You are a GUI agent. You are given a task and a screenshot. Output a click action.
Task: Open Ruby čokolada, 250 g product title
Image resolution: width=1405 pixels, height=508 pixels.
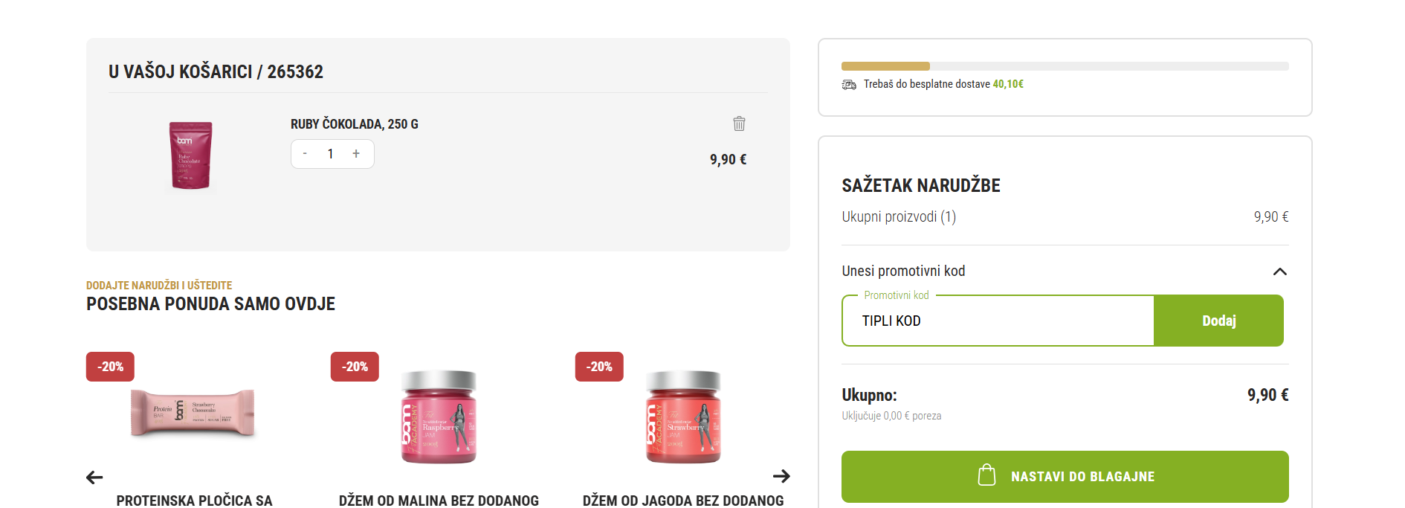(x=355, y=124)
